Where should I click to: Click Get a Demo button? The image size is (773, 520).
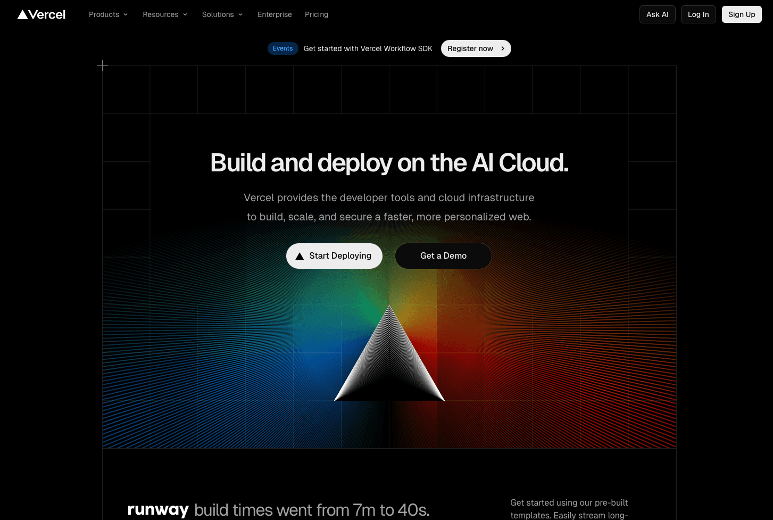443,256
